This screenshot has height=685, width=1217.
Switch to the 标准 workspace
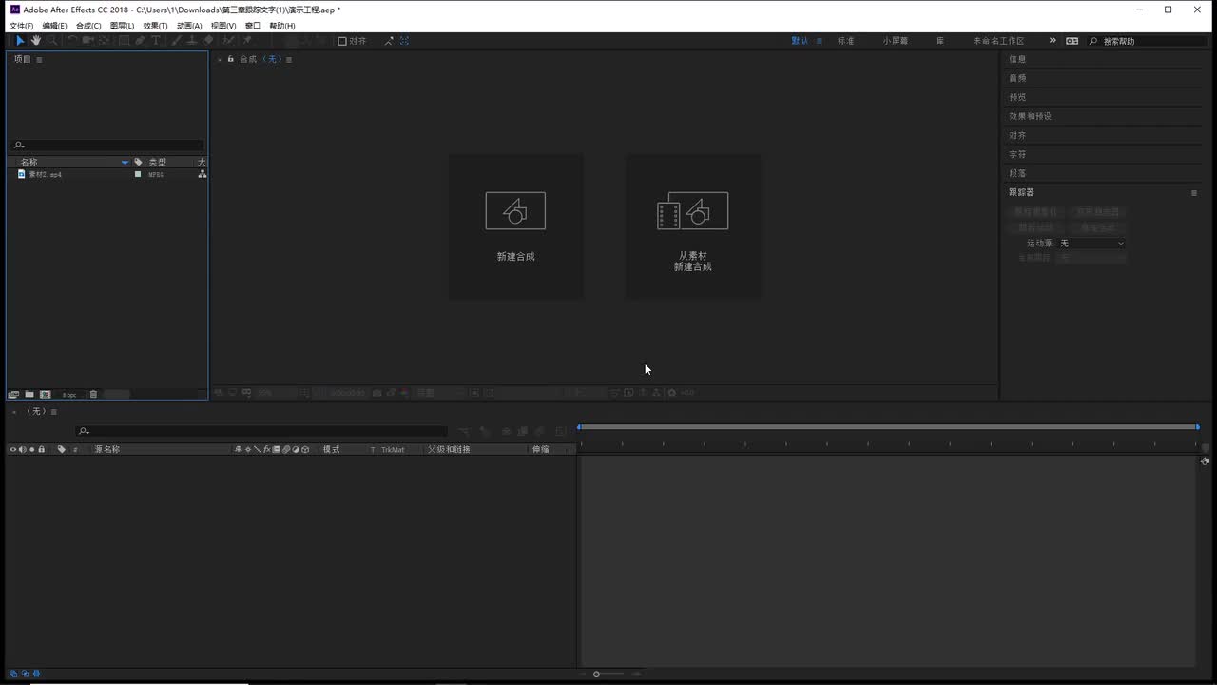click(845, 41)
